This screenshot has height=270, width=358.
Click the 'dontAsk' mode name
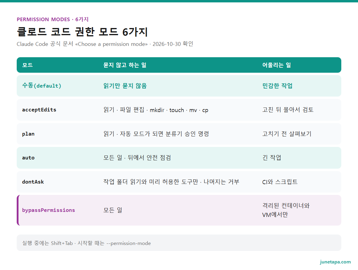(x=33, y=182)
